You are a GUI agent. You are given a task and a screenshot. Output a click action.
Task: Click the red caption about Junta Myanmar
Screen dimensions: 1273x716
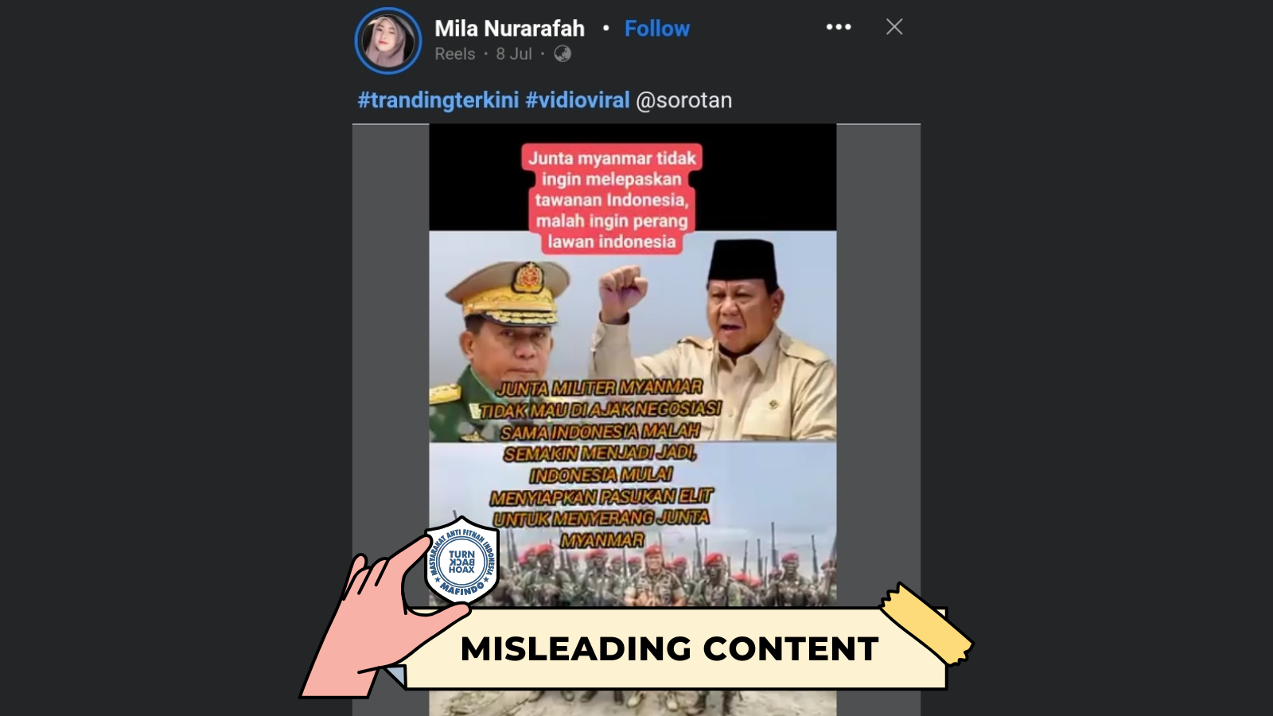[x=612, y=200]
